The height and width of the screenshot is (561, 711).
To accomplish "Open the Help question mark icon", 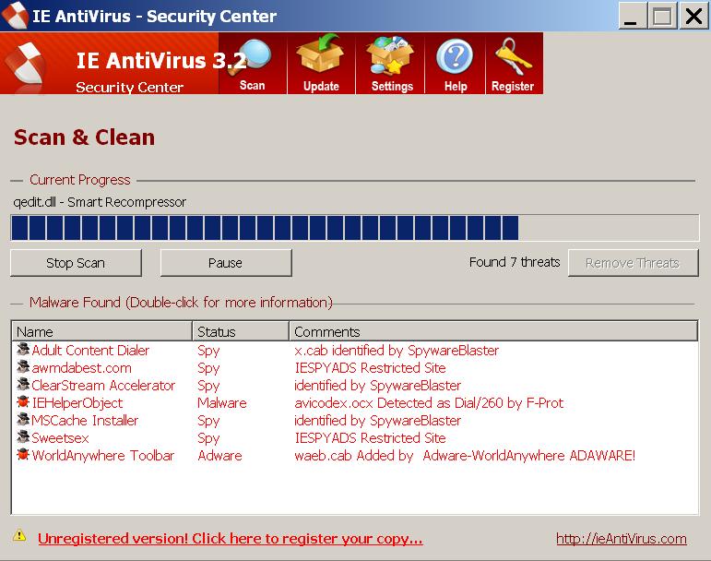I will coord(455,64).
